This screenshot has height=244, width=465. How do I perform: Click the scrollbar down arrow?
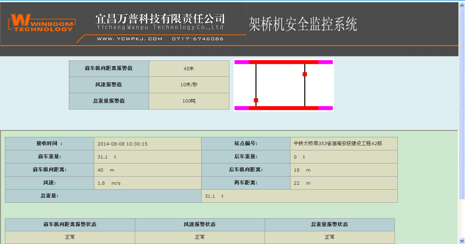pos(462,241)
